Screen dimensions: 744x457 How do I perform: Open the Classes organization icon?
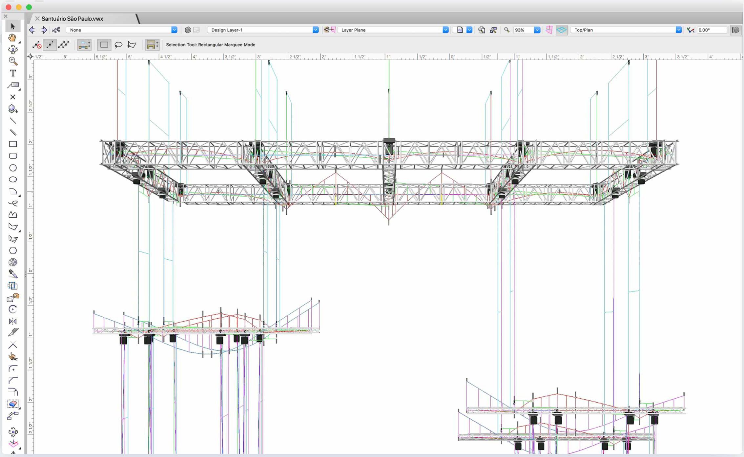(x=56, y=30)
